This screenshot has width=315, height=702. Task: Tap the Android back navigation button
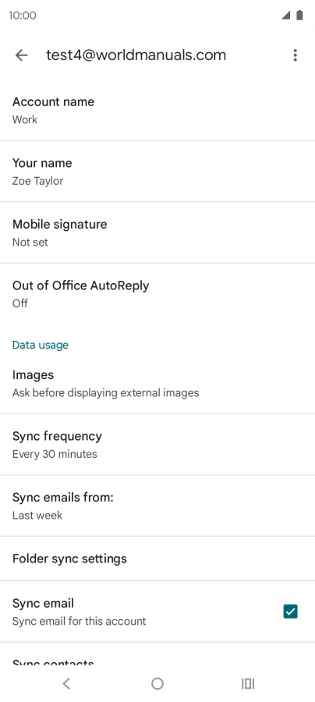click(66, 683)
